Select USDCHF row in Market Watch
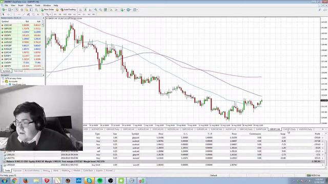Viewport: 328px width, 184px height. 22,25
